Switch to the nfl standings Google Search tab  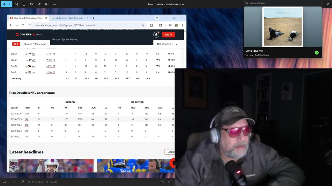click(x=69, y=18)
